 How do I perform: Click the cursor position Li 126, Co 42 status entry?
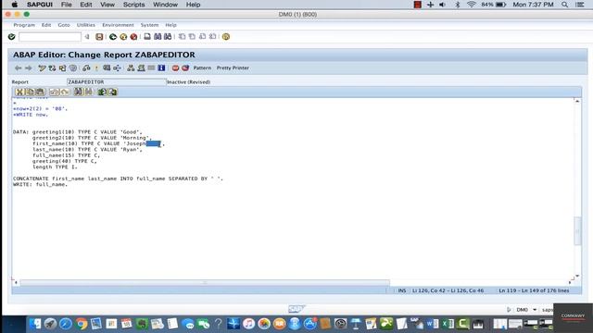click(448, 290)
